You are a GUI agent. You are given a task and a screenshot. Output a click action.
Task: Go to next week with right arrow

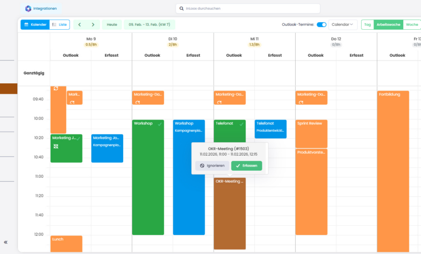coord(93,24)
